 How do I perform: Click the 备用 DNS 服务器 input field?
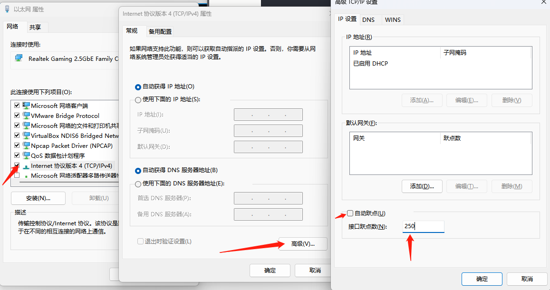[268, 214]
